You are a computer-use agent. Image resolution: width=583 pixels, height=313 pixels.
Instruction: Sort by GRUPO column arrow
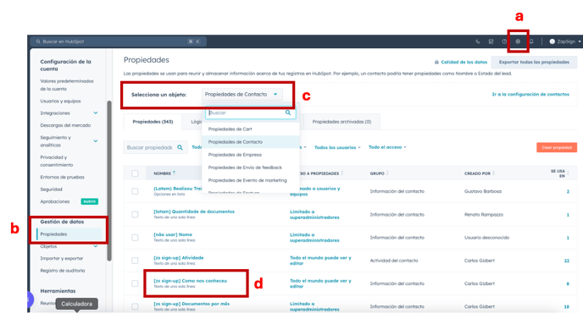click(387, 173)
